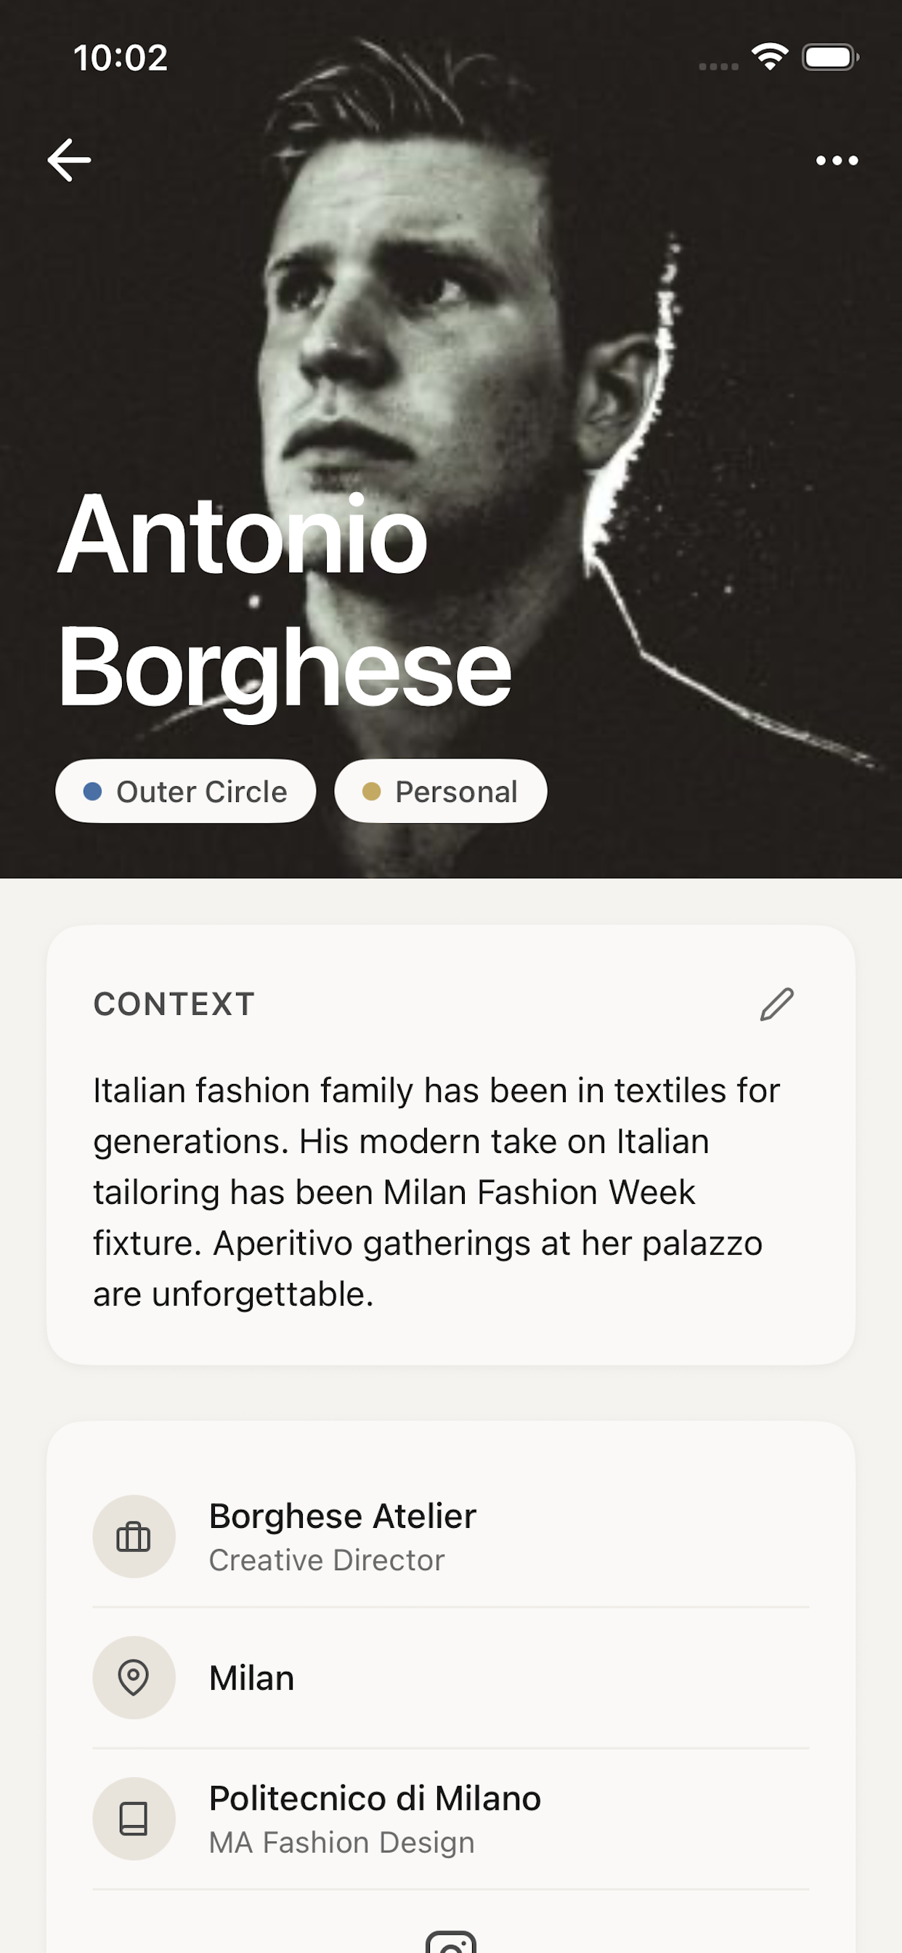Select the location pin icon next to Milan
Image resolution: width=902 pixels, height=1953 pixels.
tap(134, 1678)
